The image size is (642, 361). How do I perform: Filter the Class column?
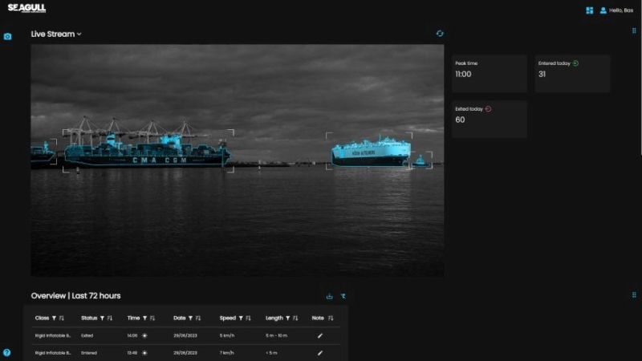click(x=54, y=318)
